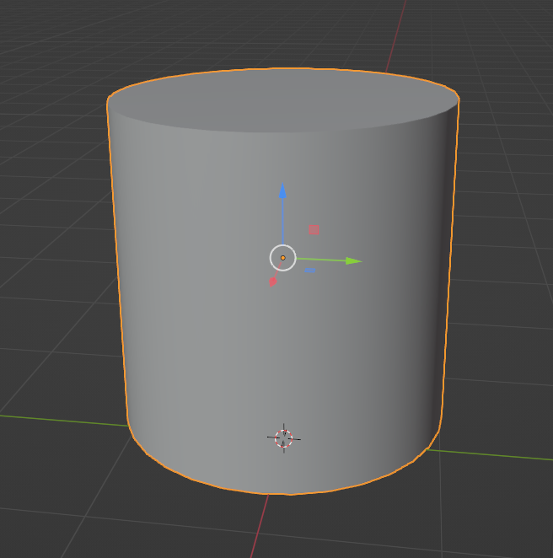Click the green Y-axis line left of the cylinder
This screenshot has height=558, width=553.
click(59, 421)
